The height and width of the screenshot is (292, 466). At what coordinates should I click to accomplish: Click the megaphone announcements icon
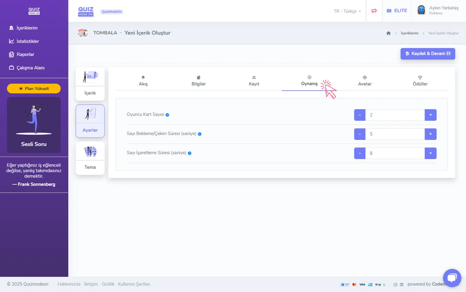click(374, 11)
